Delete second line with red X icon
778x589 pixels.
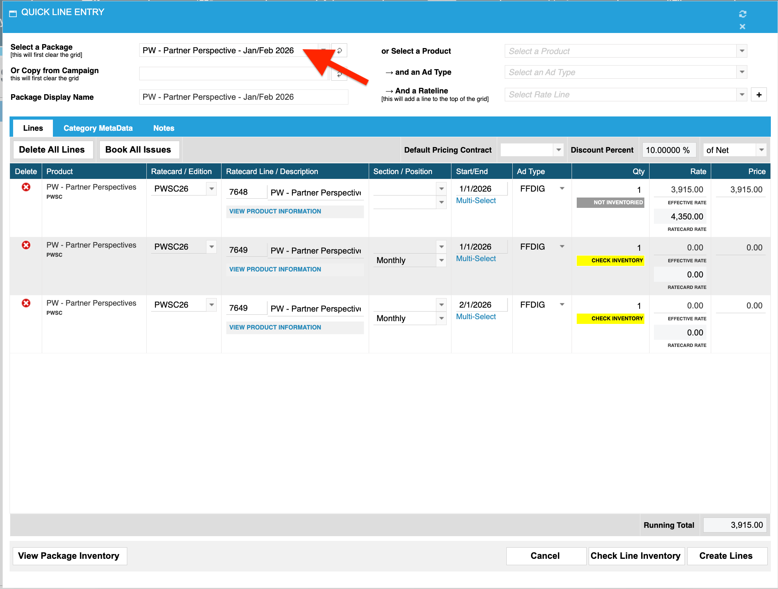click(x=26, y=245)
